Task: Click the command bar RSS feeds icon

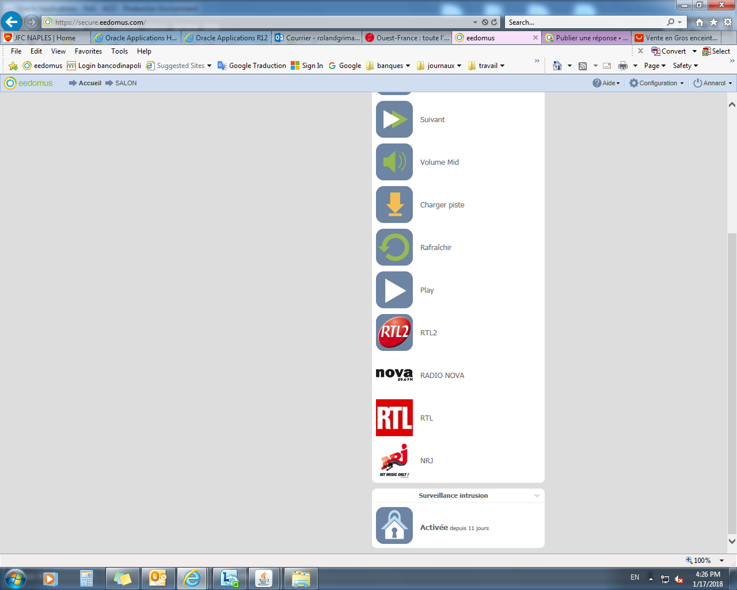Action: pos(583,66)
